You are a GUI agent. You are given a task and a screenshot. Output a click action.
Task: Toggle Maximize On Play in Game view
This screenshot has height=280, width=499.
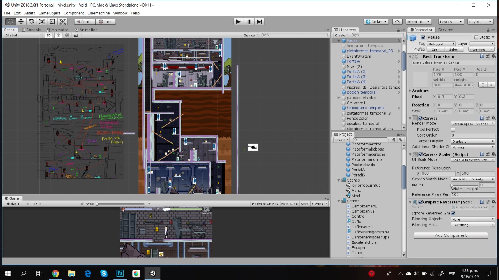point(265,204)
